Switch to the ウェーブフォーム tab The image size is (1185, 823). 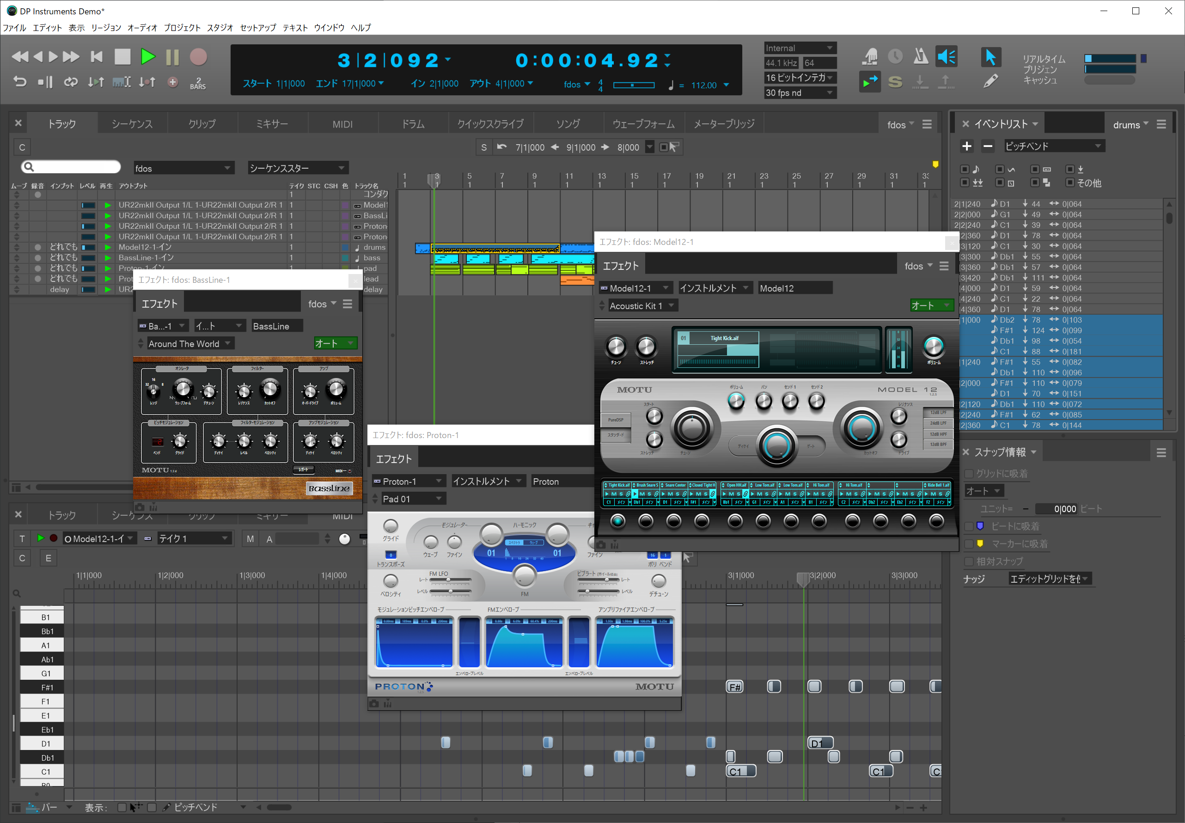click(643, 124)
